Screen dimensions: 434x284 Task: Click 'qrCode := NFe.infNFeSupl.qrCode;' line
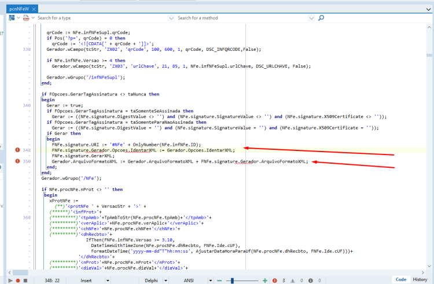(x=89, y=32)
